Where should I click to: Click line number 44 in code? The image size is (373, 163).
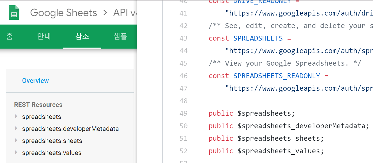pos(184,51)
